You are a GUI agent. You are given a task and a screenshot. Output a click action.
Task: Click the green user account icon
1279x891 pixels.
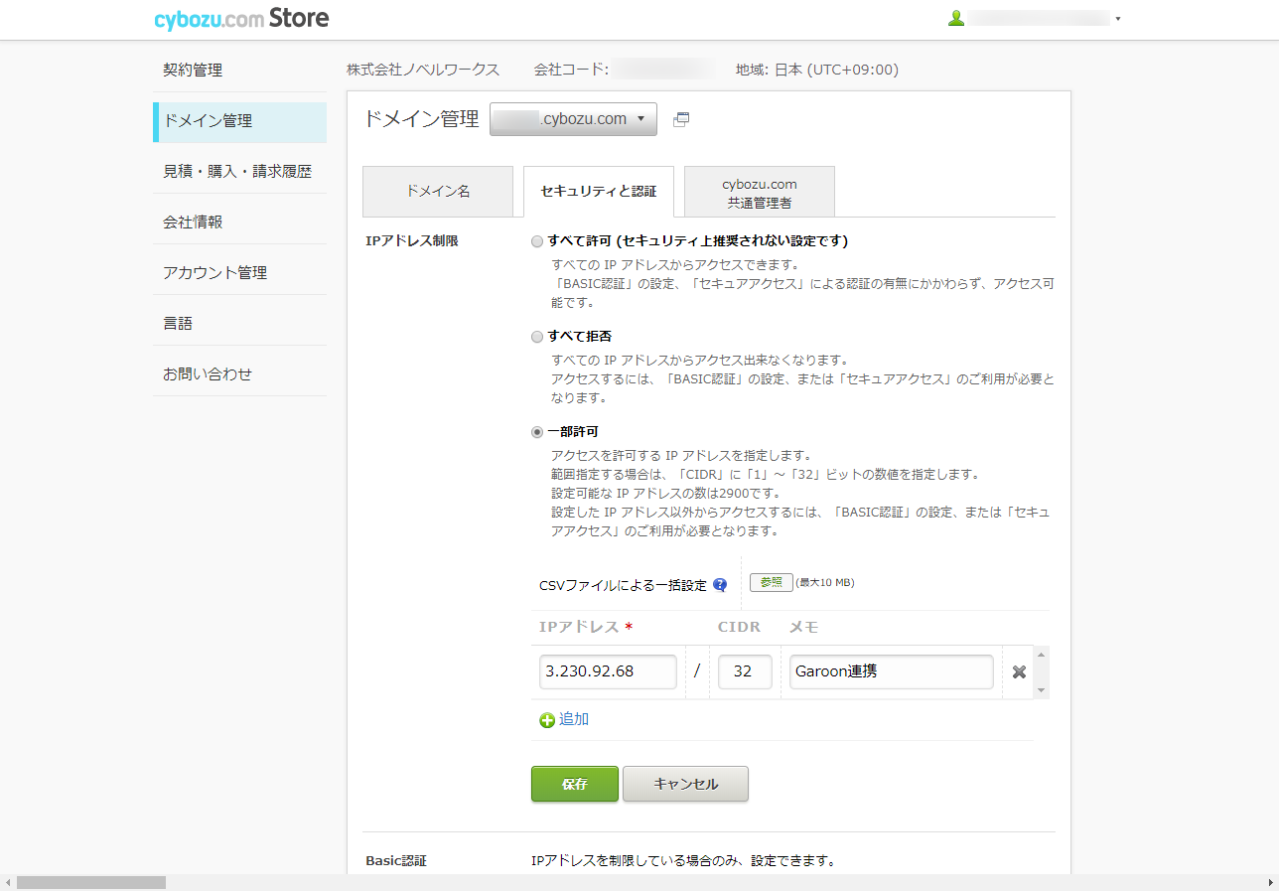[x=956, y=18]
